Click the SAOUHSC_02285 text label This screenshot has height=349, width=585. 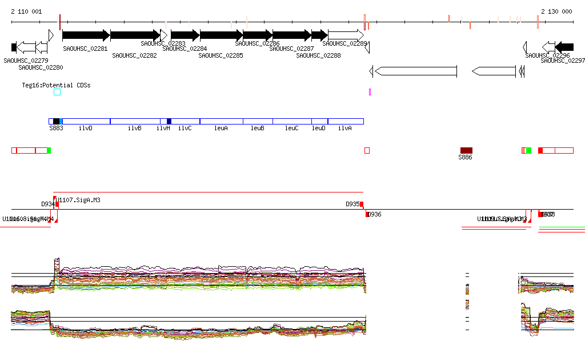point(221,55)
